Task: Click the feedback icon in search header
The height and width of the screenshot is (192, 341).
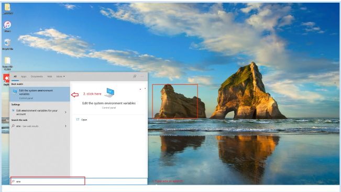Action: click(135, 76)
